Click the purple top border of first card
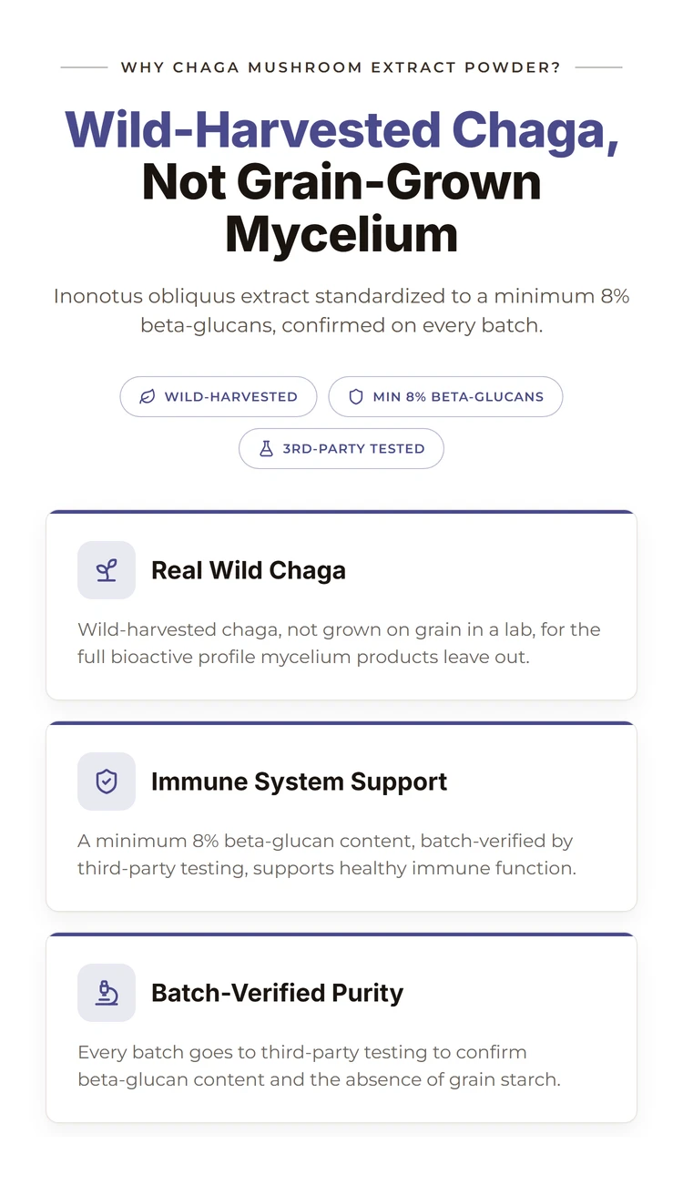Viewport: 683px width, 1185px height. coord(341,512)
